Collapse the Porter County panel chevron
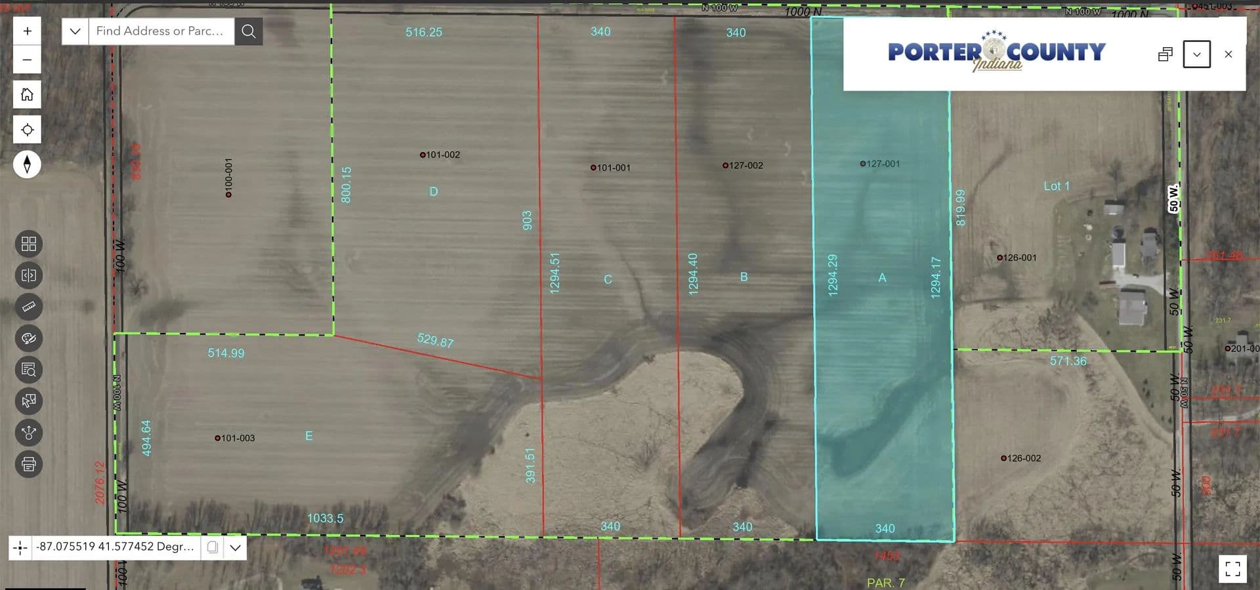 point(1197,54)
